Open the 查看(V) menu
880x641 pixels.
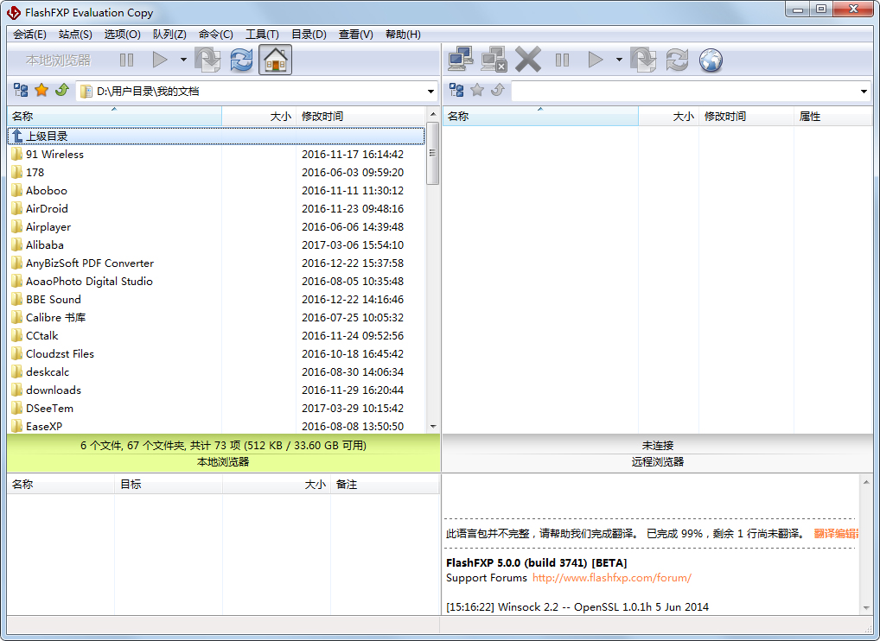click(356, 35)
